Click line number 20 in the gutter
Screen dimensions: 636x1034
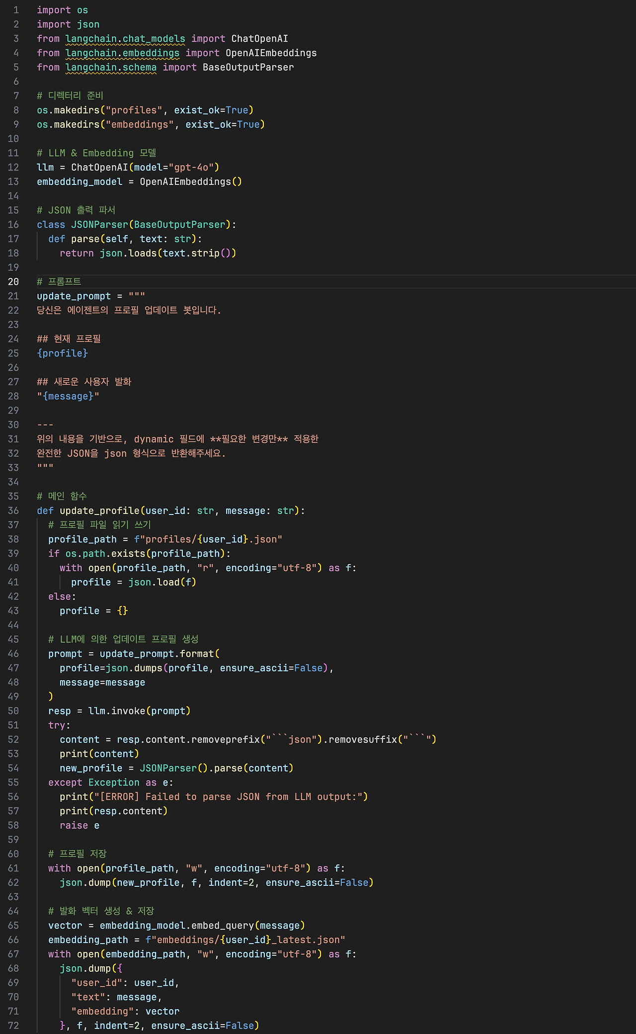13,282
